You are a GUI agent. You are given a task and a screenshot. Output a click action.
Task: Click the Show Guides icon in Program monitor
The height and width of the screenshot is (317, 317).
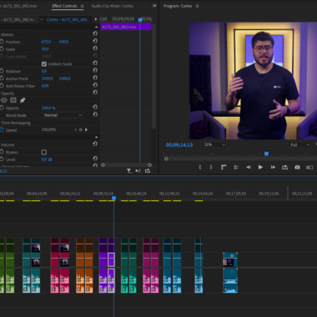pos(236,167)
